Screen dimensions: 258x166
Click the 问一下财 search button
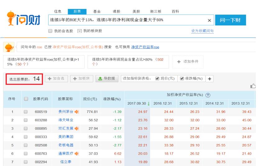pyautogui.click(x=230, y=20)
